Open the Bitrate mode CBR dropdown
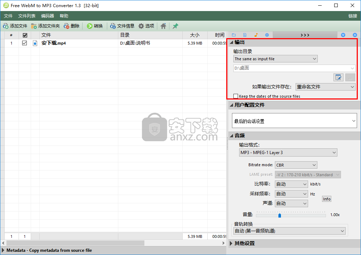The width and height of the screenshot is (361, 255). click(296, 165)
